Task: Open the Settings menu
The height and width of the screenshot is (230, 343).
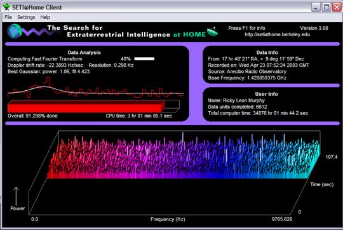Action: pos(26,17)
